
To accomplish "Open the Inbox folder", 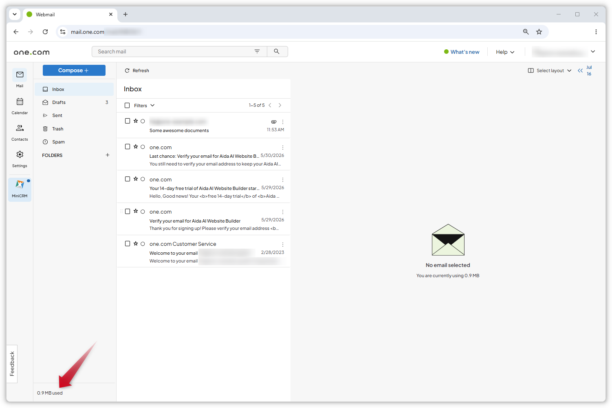I will click(x=74, y=89).
